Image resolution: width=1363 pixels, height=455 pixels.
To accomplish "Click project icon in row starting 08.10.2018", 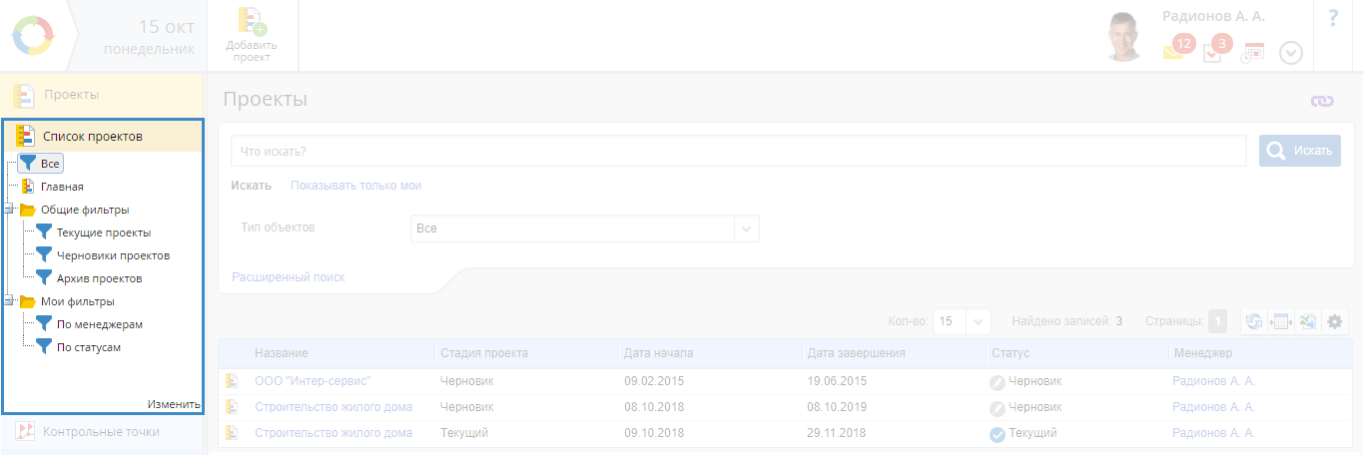I will coord(233,407).
